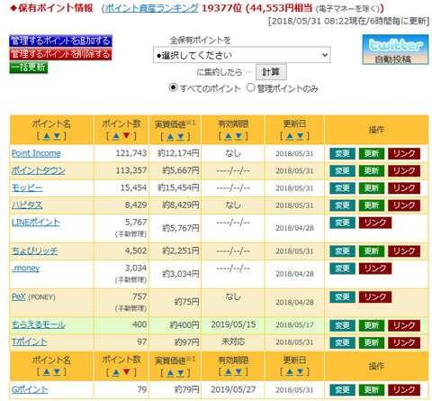Sort ascending by 実質価値 in top header
This screenshot has height=401, width=432.
click(170, 137)
